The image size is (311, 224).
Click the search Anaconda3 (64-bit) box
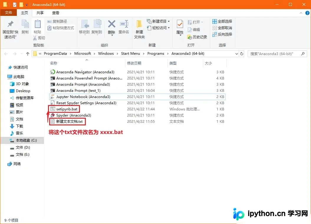277,54
